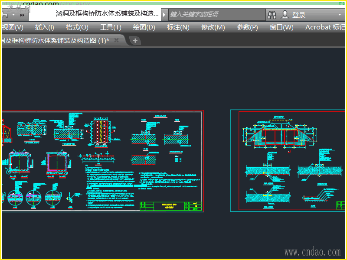Open the 参数(P) menu

tap(247, 27)
